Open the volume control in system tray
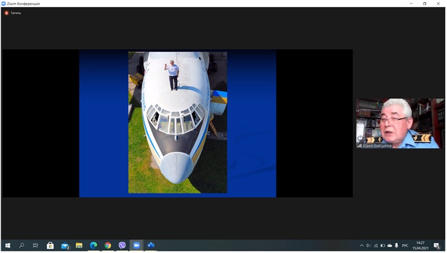This screenshot has height=253, width=447. click(x=368, y=245)
